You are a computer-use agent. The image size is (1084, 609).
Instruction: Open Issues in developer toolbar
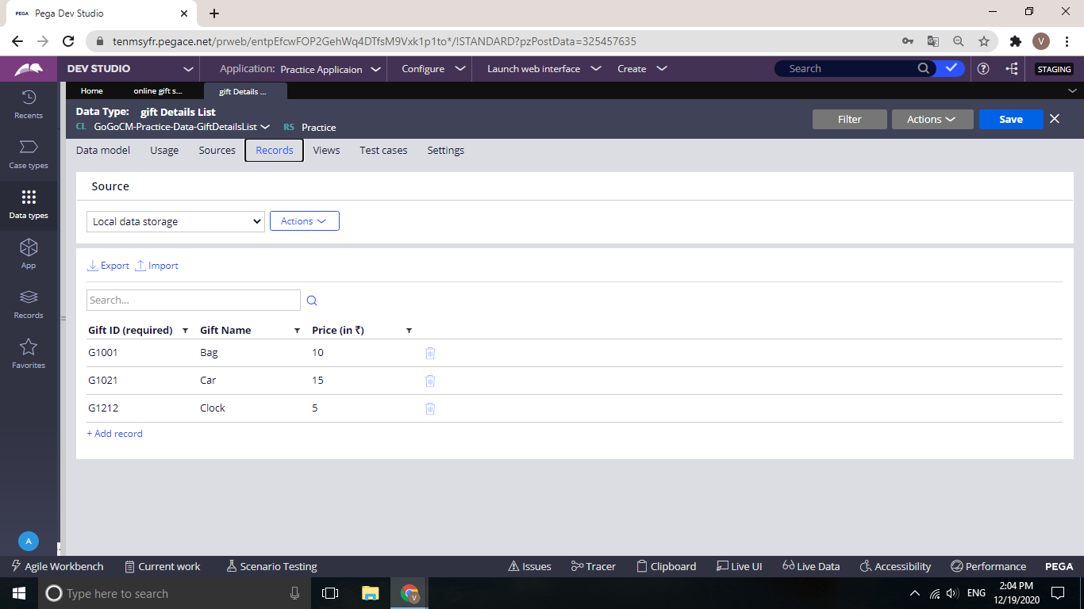coord(529,566)
